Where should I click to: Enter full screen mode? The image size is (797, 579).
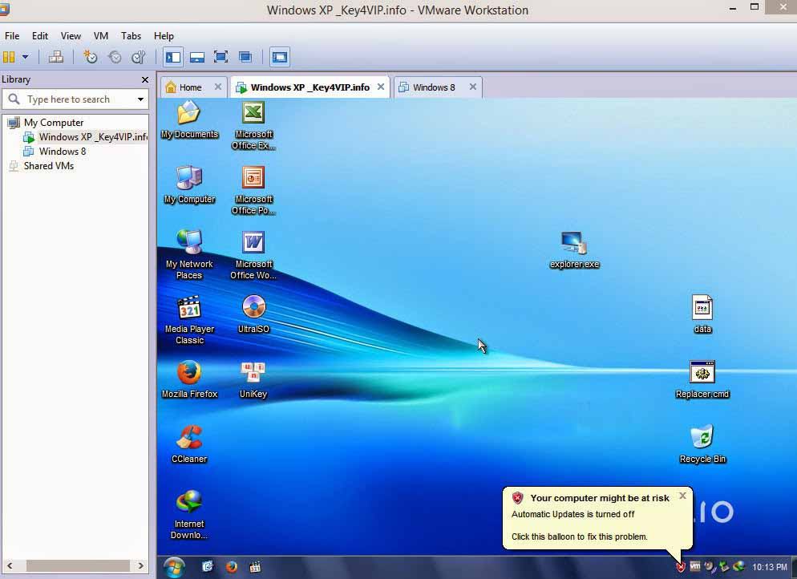coord(221,57)
